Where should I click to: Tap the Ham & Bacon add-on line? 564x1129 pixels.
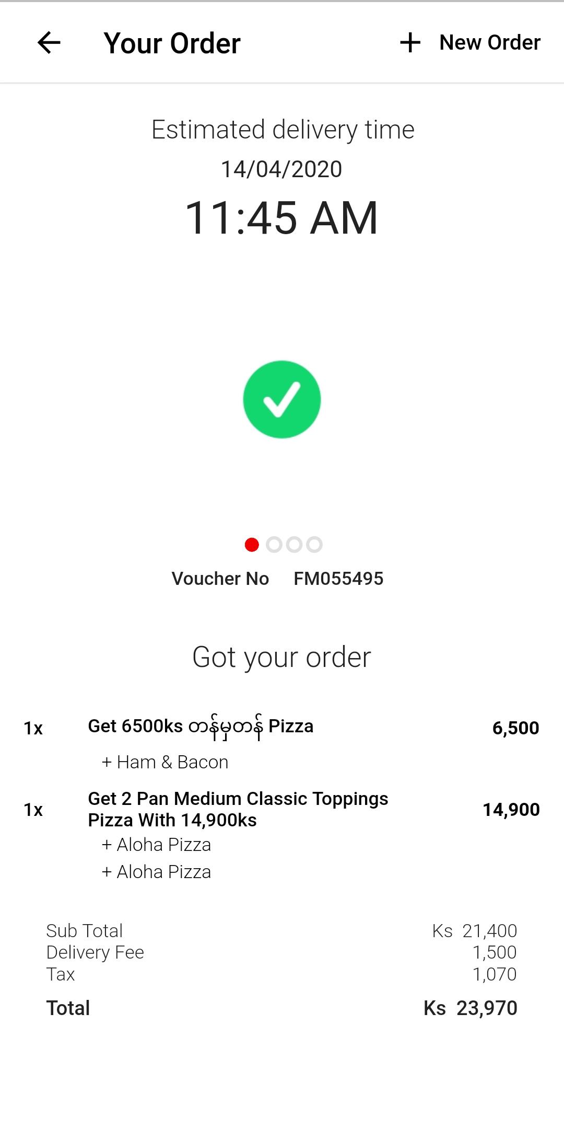tap(165, 762)
